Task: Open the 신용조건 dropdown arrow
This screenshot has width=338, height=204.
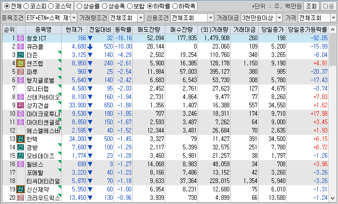Action: tap(211, 18)
